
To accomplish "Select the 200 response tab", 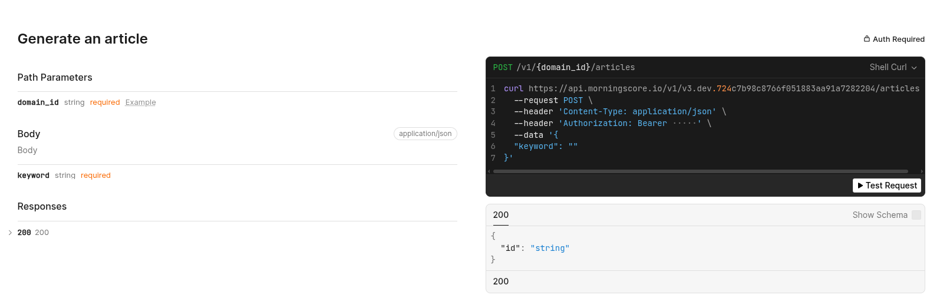I will pos(501,215).
